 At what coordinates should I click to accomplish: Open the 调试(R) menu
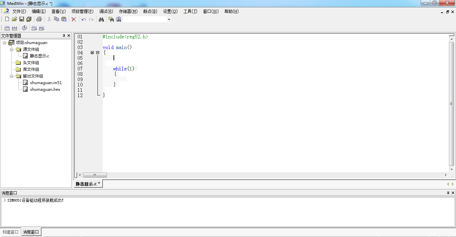tap(106, 11)
